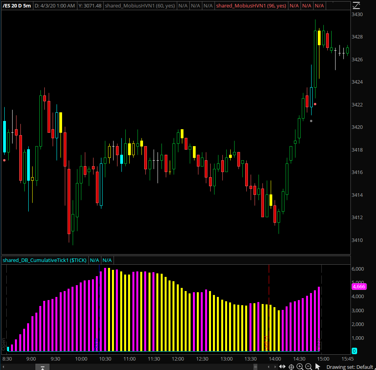Click the gray dot marker beside the 3420 price level
The image size is (376, 370).
[x=311, y=121]
